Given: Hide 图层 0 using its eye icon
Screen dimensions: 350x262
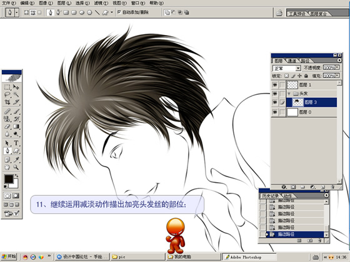Looking at the screenshot, I should 275,112.
